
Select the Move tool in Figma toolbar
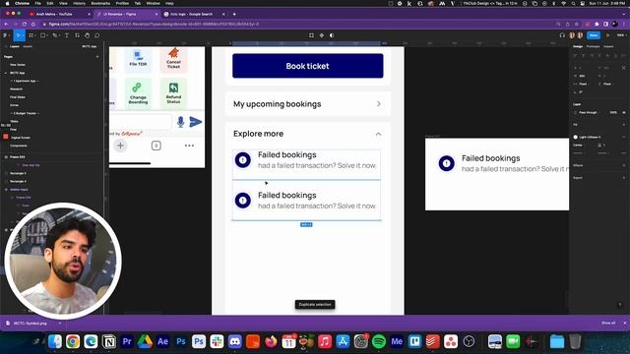click(19, 35)
